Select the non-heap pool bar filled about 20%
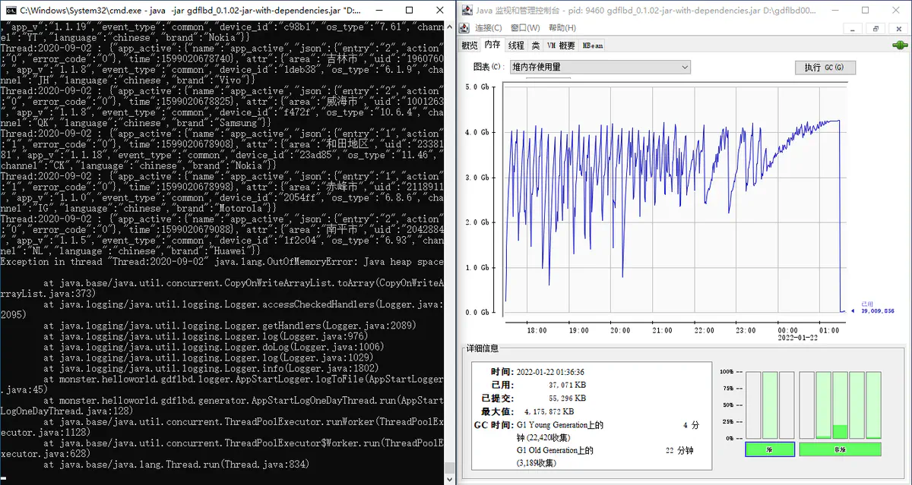The width and height of the screenshot is (912, 485). pyautogui.click(x=840, y=405)
